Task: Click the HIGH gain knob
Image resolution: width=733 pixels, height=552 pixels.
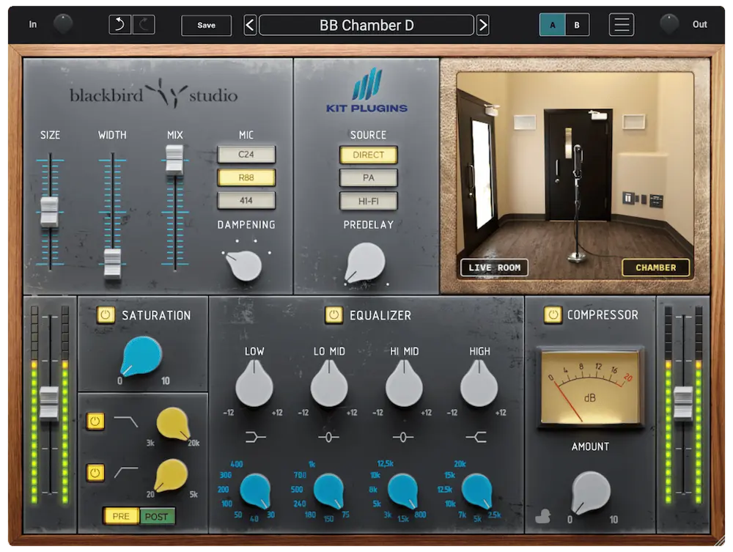Action: point(479,384)
